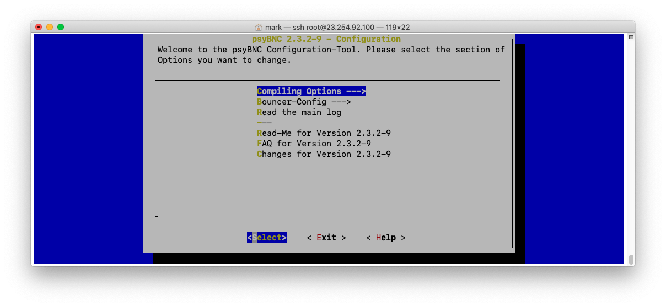
Task: Click the terminal scrollbar thumb
Action: click(631, 259)
